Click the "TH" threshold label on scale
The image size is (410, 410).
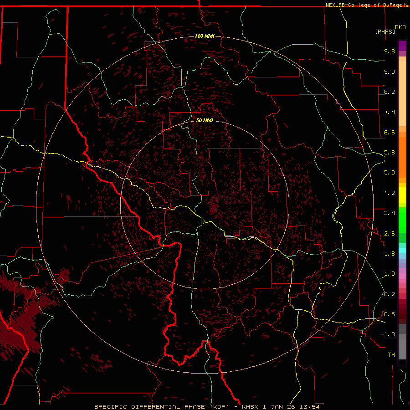coord(391,355)
